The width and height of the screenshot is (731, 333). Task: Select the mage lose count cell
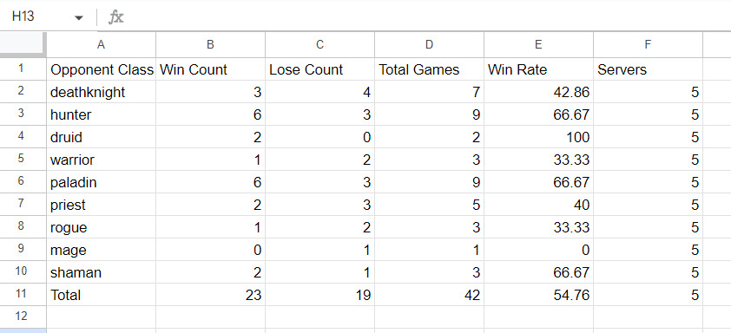tap(319, 250)
